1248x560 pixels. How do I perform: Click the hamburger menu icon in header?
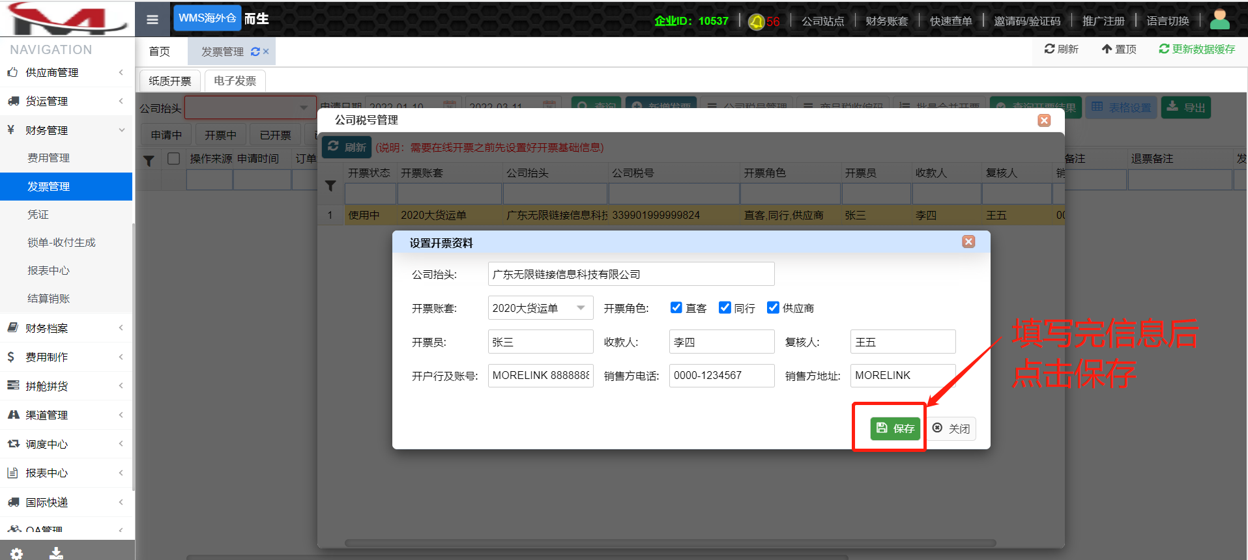(152, 20)
